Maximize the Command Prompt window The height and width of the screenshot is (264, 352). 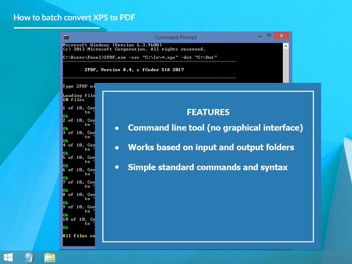coord(269,36)
